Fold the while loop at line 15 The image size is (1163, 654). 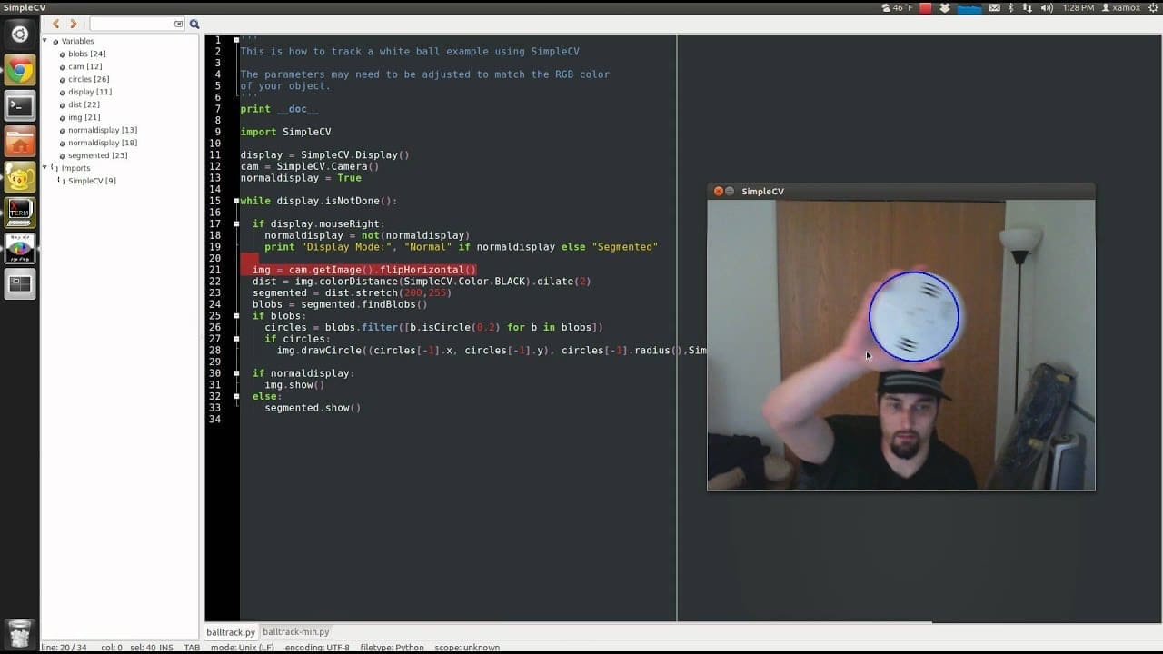236,201
